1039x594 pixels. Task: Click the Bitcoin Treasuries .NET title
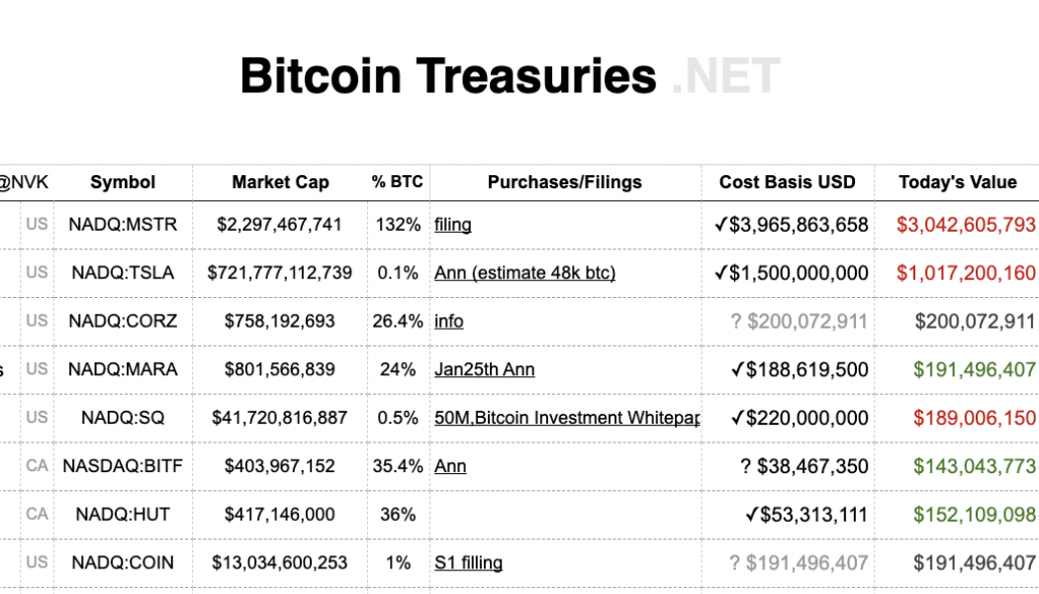pyautogui.click(x=510, y=75)
